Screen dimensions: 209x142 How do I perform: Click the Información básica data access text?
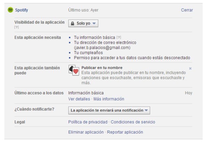point(86,93)
